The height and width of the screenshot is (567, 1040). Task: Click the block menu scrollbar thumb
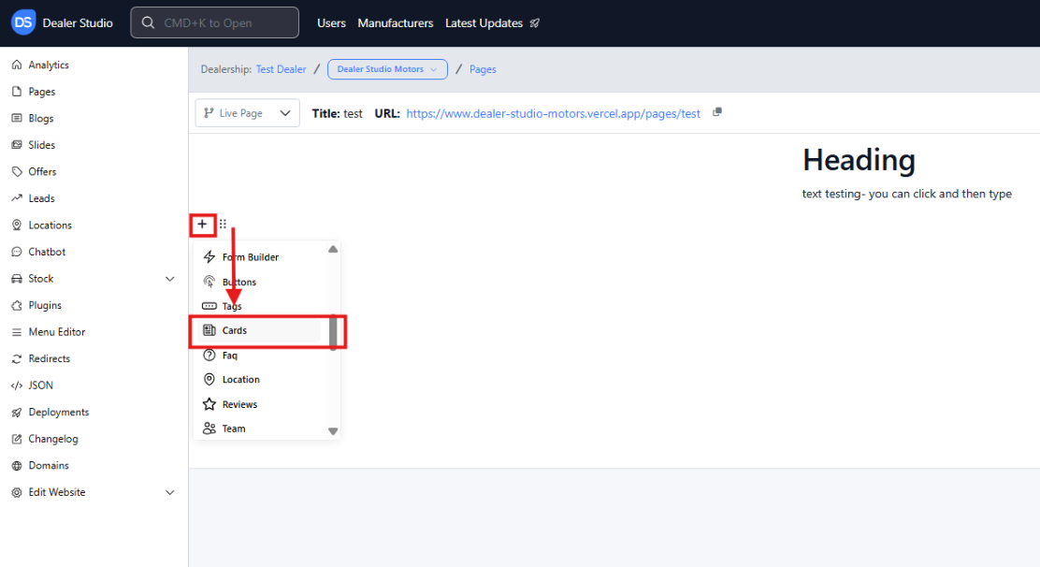point(333,330)
